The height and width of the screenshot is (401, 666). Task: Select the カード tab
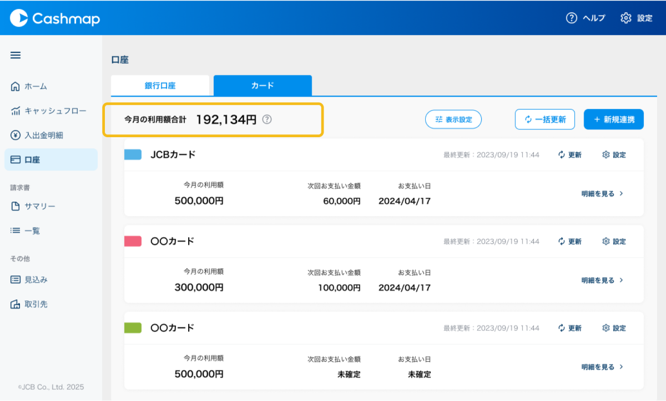click(x=263, y=86)
